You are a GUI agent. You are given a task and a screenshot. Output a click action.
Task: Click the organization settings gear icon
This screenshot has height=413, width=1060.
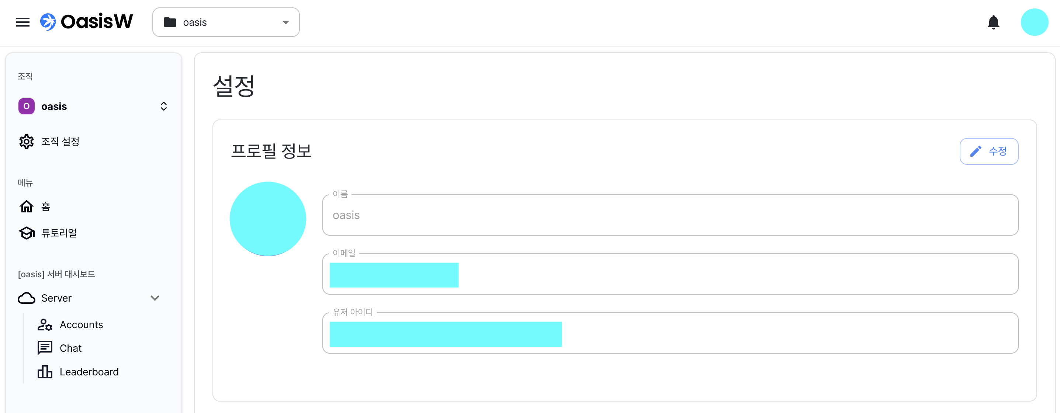click(26, 142)
